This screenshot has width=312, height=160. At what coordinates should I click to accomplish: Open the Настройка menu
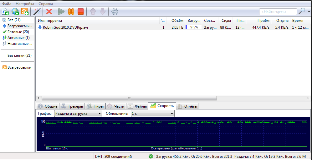[25, 3]
